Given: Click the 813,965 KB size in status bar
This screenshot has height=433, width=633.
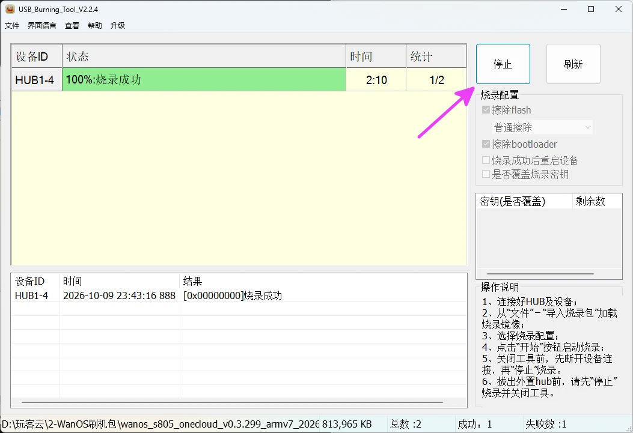Looking at the screenshot, I should tap(347, 424).
